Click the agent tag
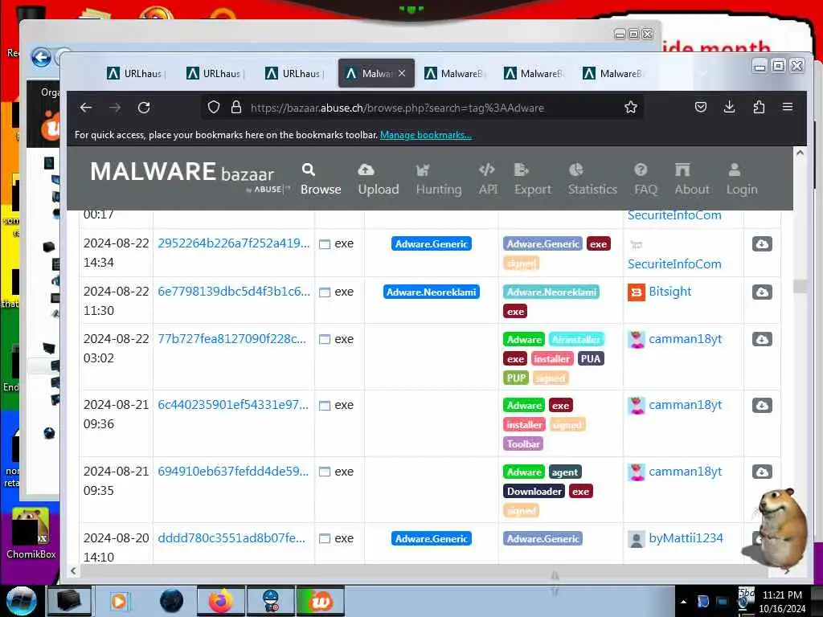Image resolution: width=823 pixels, height=617 pixels. tap(565, 472)
